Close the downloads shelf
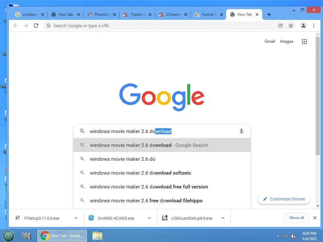 tap(314, 218)
